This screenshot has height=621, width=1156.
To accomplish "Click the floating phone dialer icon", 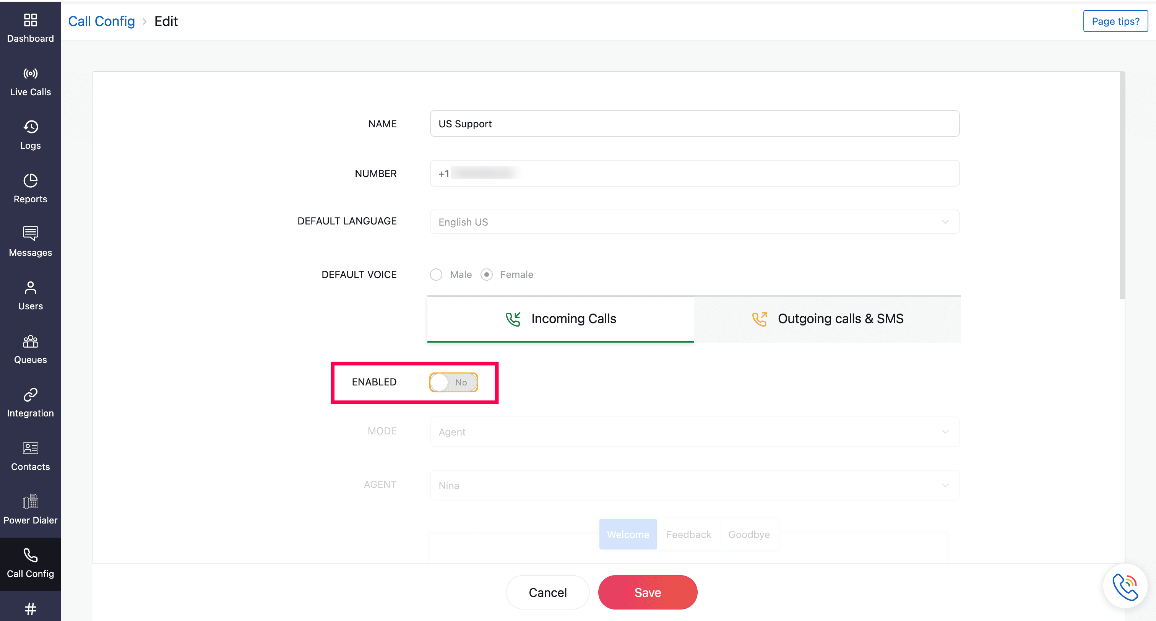I will pyautogui.click(x=1125, y=586).
